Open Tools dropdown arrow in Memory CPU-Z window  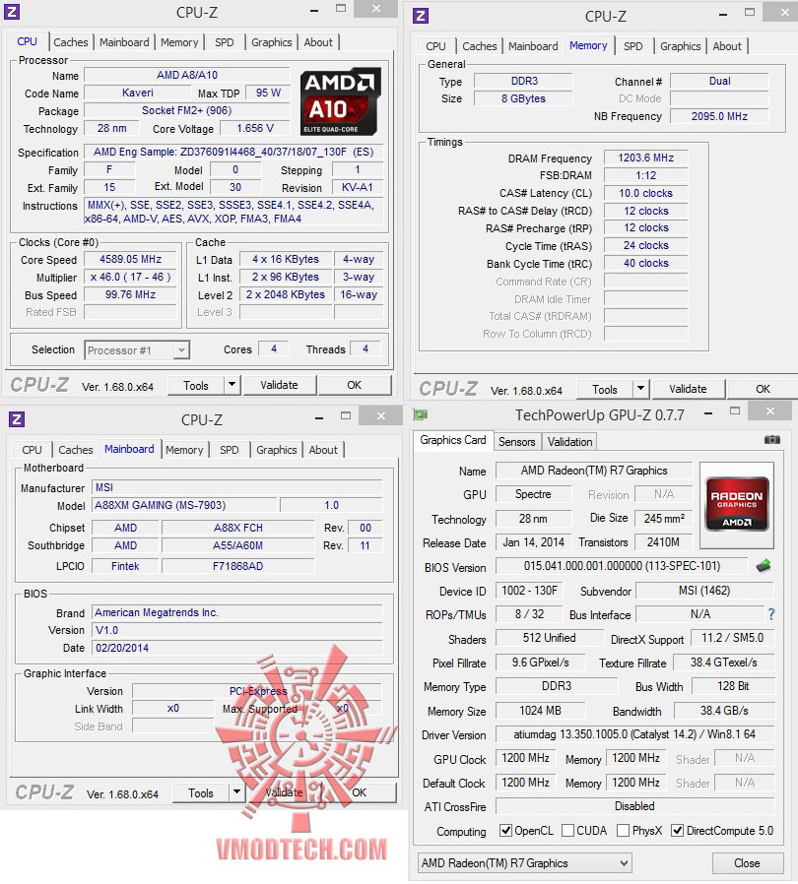(x=640, y=389)
